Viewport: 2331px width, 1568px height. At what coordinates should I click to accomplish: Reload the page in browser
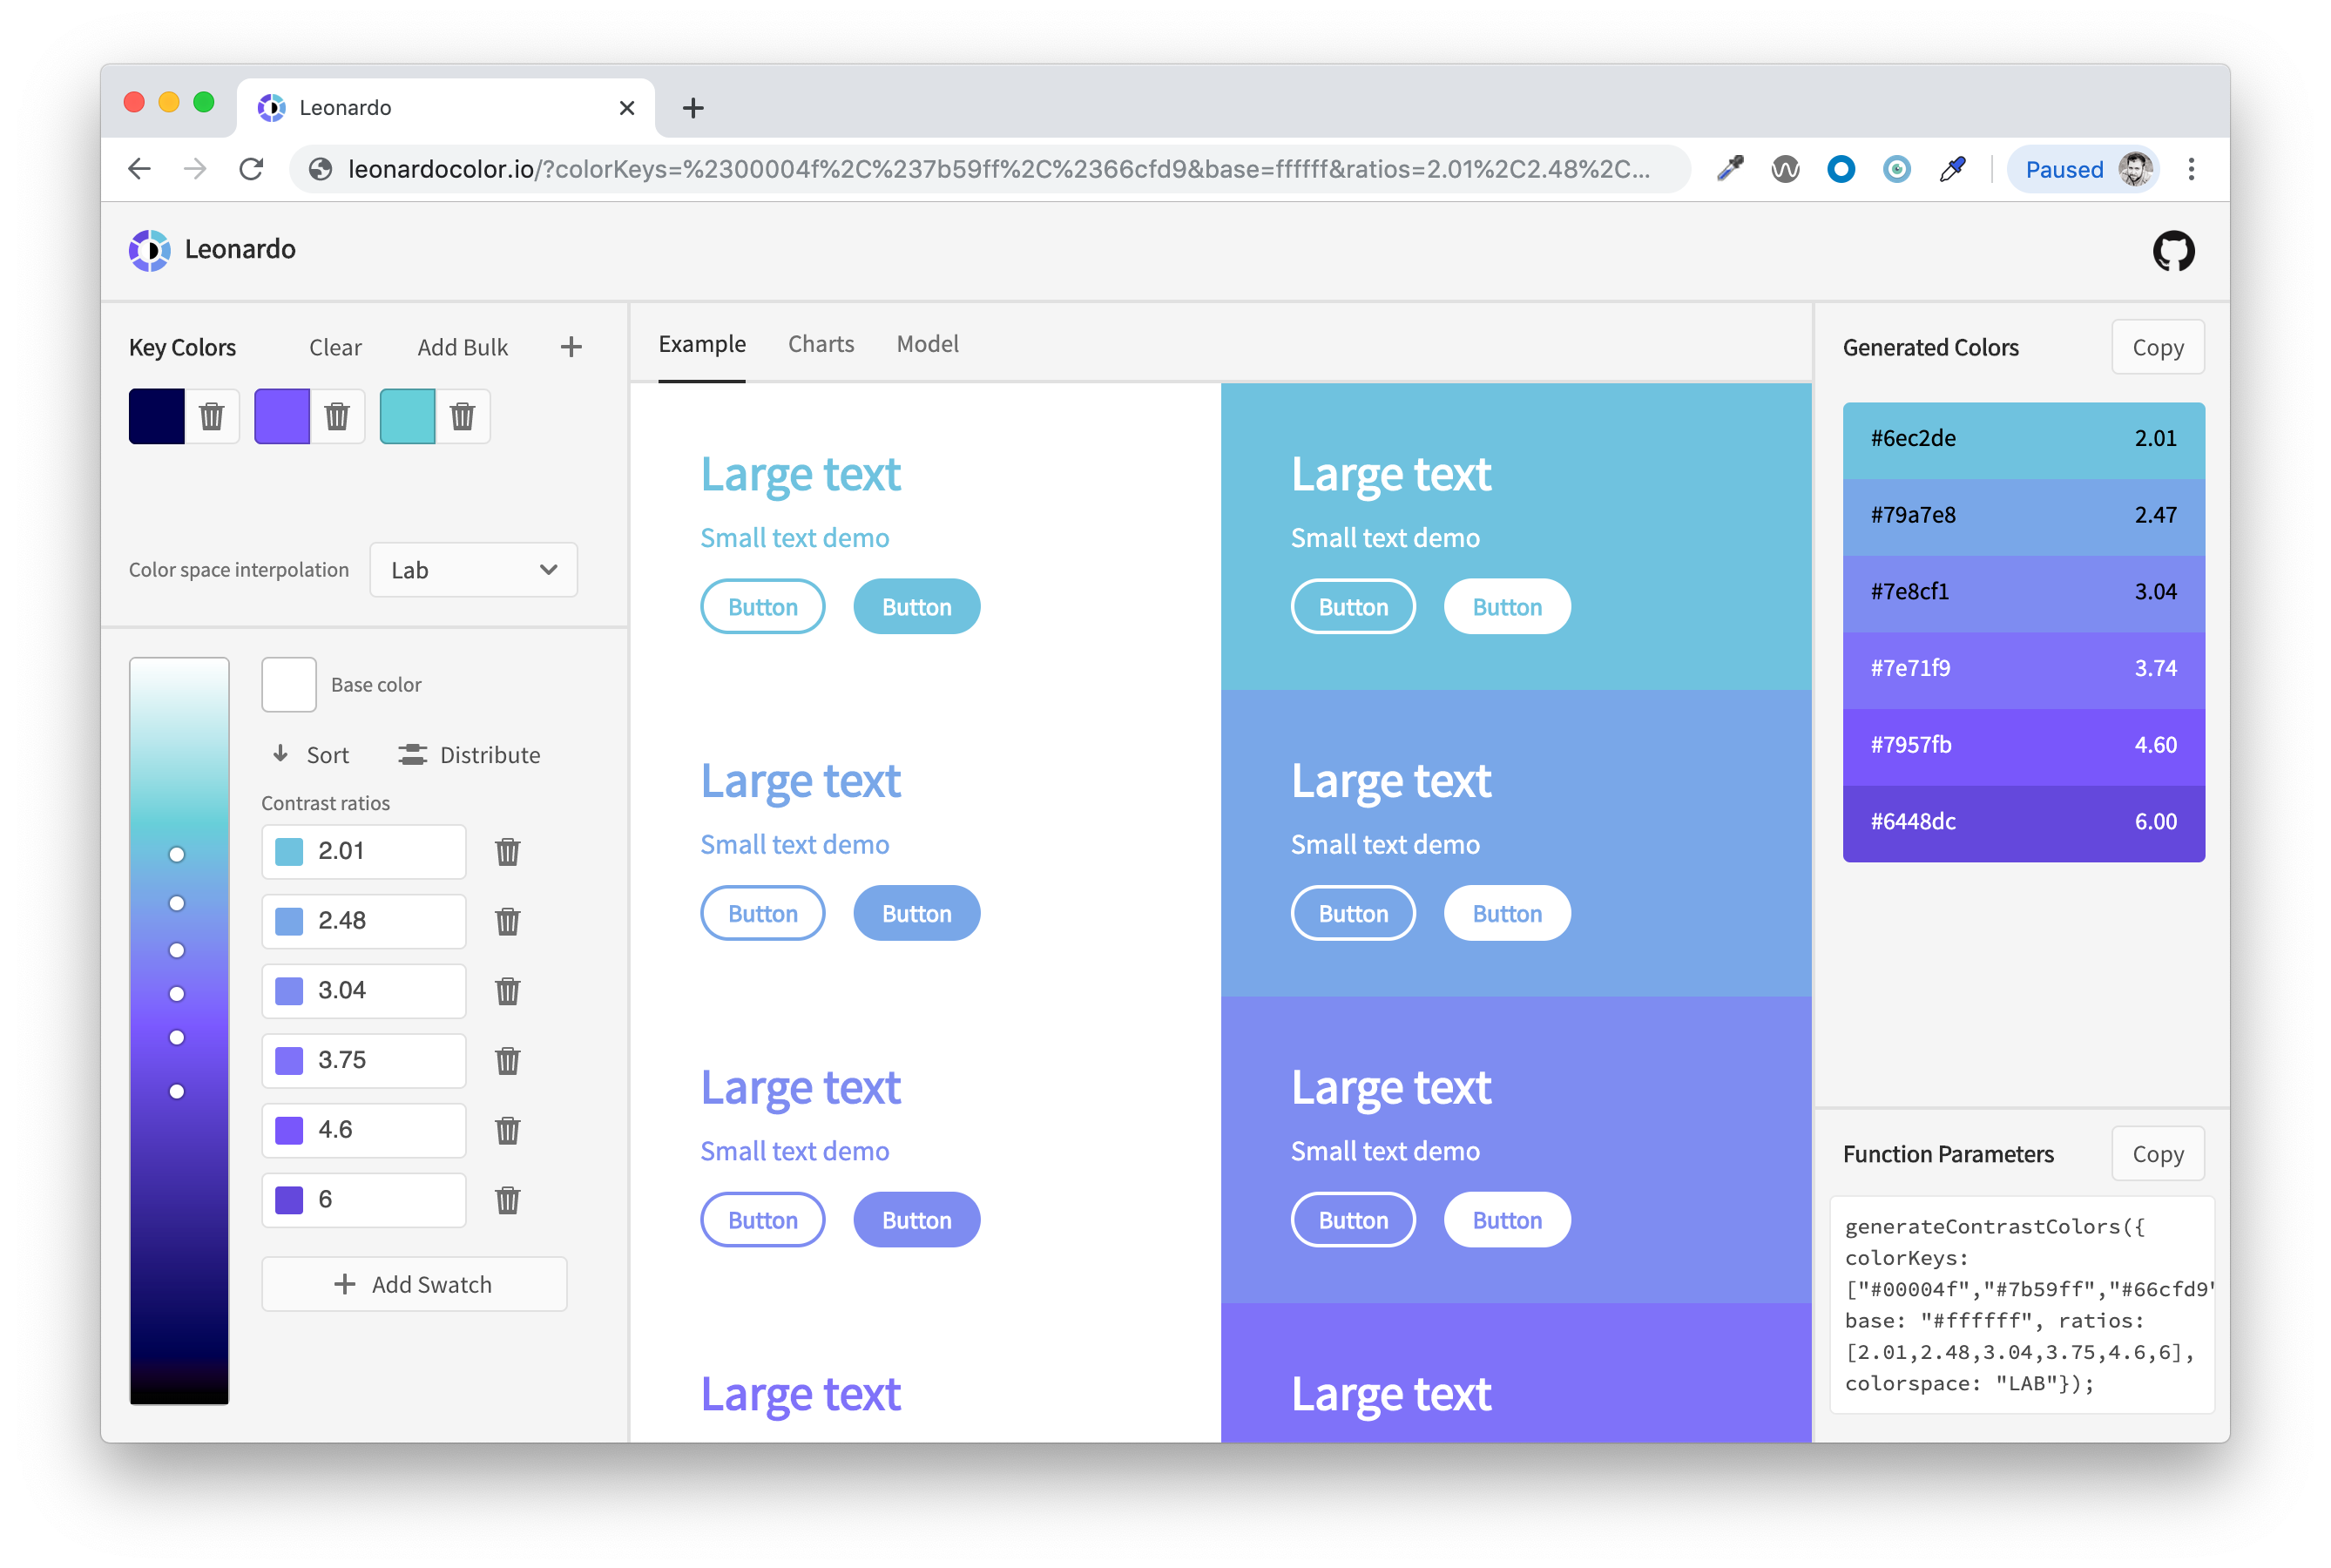point(251,169)
